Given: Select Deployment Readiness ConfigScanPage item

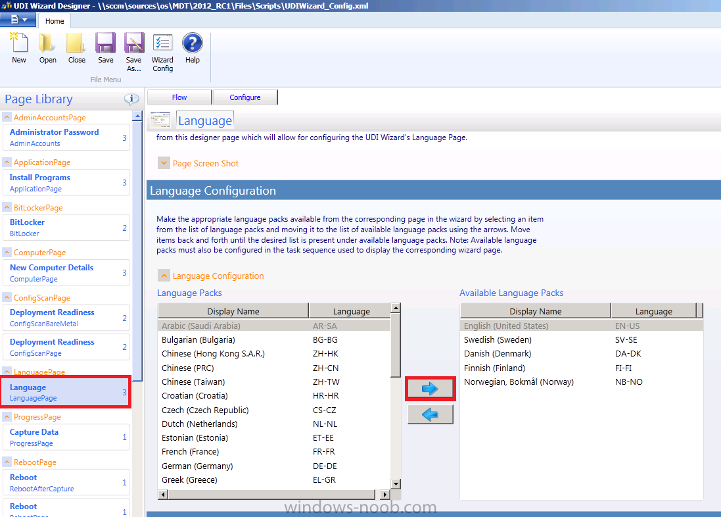Looking at the screenshot, I should coord(66,347).
